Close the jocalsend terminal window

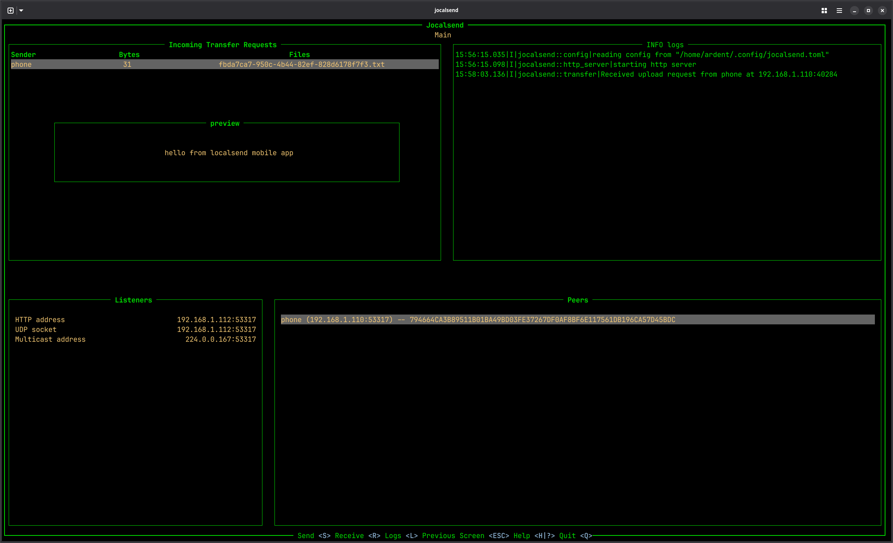tap(882, 11)
